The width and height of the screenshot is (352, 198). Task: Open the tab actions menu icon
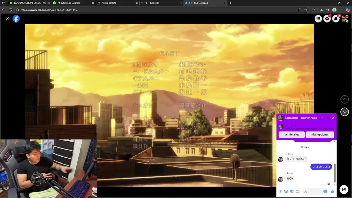click(x=4, y=3)
